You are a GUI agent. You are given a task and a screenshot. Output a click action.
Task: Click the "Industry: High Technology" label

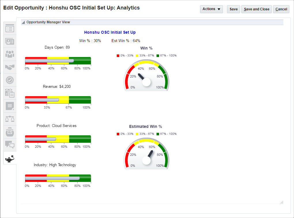tap(55, 165)
